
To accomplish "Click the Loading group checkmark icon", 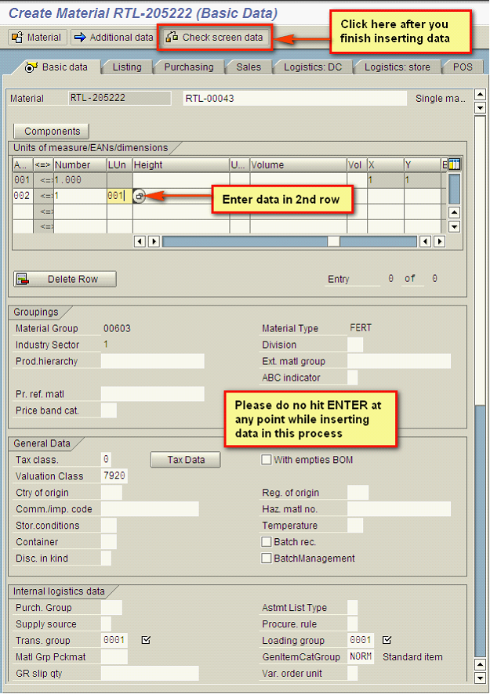I will click(386, 640).
